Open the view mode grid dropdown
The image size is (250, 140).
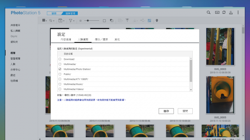(x=44, y=20)
